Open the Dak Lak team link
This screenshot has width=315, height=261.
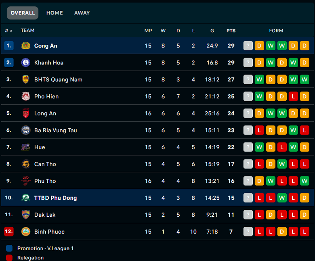[x=45, y=215]
